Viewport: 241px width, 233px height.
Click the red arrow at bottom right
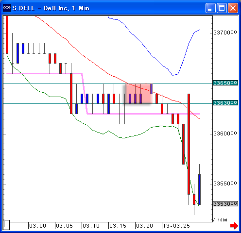pos(234,226)
